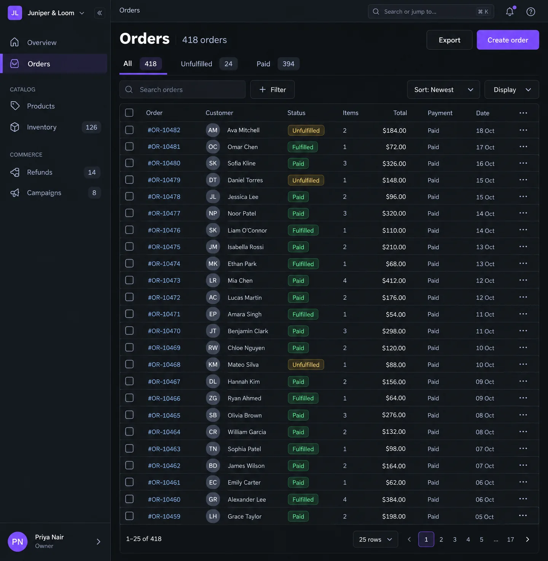
Task: Open the table header more-options ellipsis
Action: pos(523,113)
